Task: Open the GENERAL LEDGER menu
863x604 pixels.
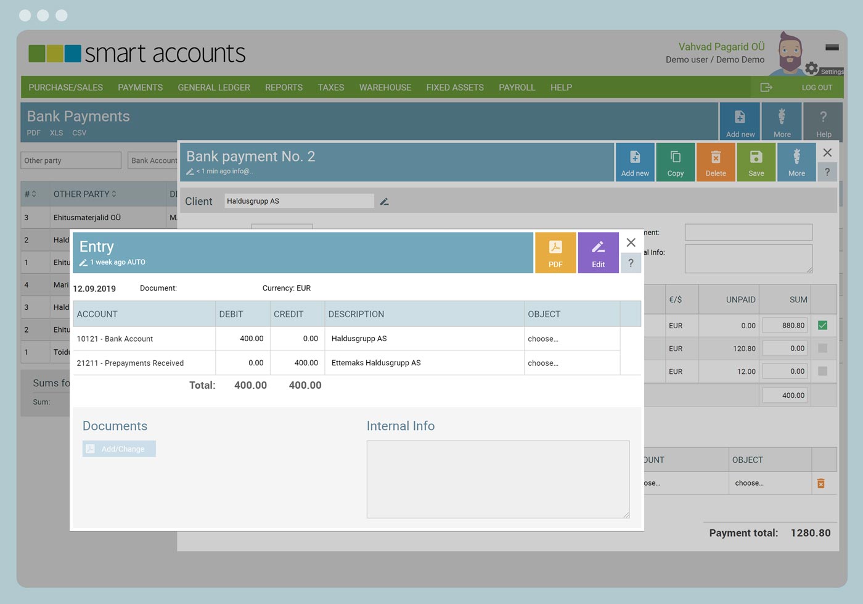Action: 214,88
